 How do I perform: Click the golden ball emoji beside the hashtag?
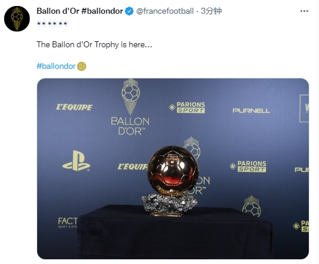[82, 66]
